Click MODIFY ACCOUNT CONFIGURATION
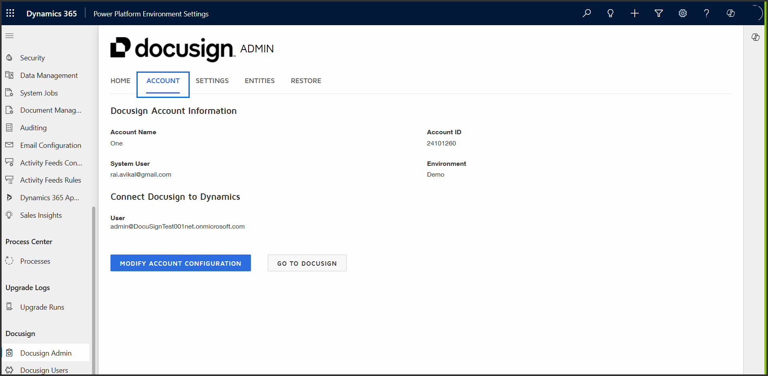The width and height of the screenshot is (768, 376). coord(180,263)
